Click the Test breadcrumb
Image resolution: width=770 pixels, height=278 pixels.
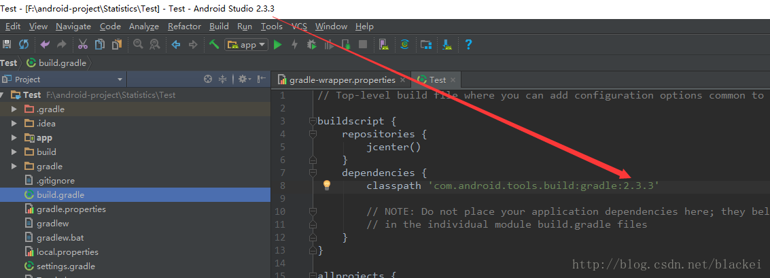click(8, 63)
